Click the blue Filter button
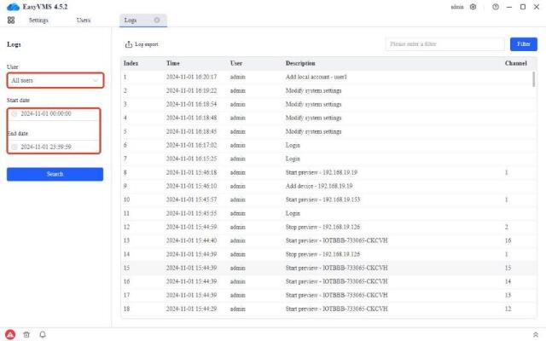Screen dimensions: 546x341 coord(523,43)
